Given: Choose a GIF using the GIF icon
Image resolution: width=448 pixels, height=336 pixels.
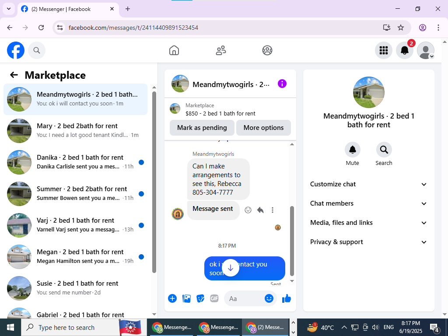Looking at the screenshot, I should pos(214,298).
